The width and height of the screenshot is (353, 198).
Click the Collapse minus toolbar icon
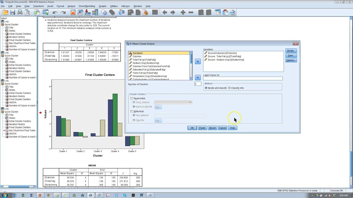point(191,12)
